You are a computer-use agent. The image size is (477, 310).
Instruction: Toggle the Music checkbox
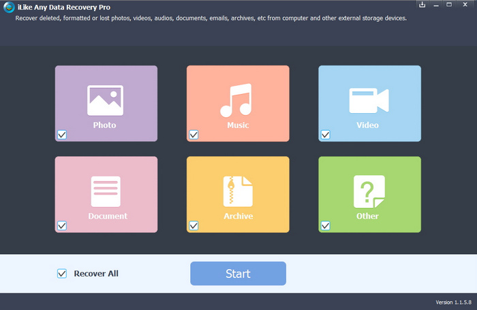pos(194,135)
